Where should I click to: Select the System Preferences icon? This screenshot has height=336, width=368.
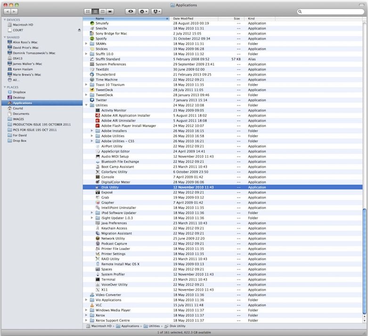(92, 64)
